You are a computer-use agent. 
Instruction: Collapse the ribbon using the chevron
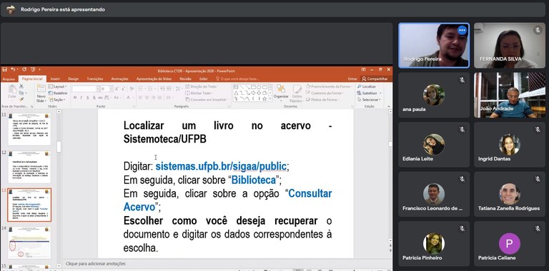pos(389,106)
